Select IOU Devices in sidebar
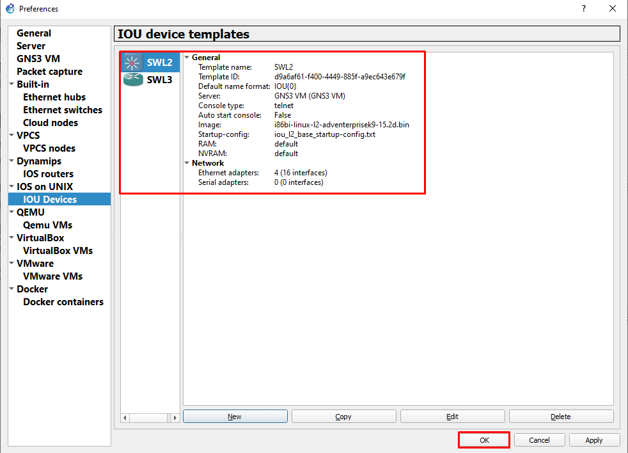Viewport: 628px width, 453px height. (x=59, y=199)
